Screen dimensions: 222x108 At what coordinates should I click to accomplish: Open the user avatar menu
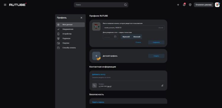click(217, 5)
